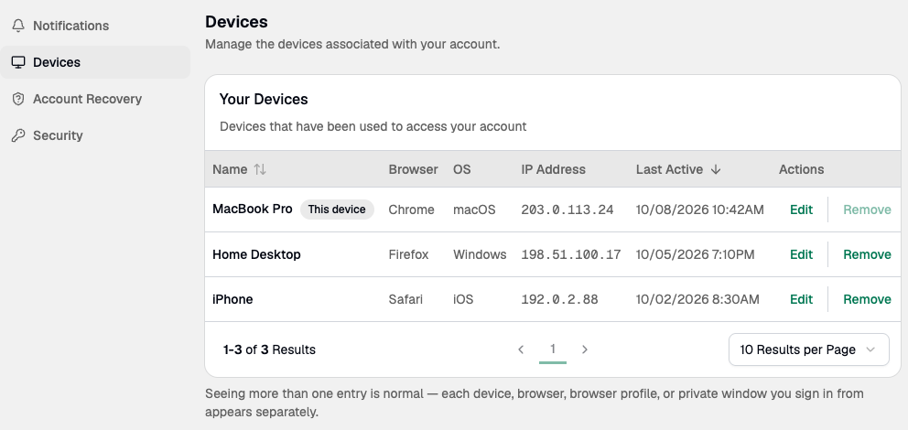
Task: Click the 1-3 of 3 Results text
Action: pyautogui.click(x=269, y=349)
